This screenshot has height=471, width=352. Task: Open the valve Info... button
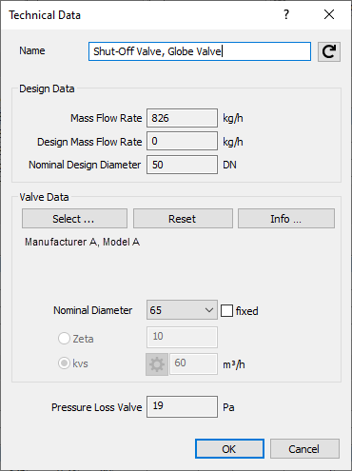pos(286,218)
